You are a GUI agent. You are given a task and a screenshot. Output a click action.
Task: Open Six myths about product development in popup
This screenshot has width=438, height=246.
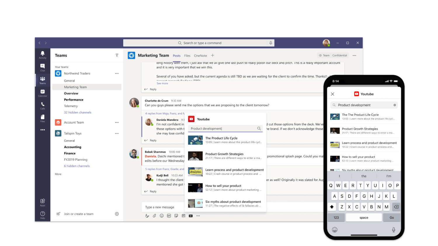pyautogui.click(x=225, y=203)
